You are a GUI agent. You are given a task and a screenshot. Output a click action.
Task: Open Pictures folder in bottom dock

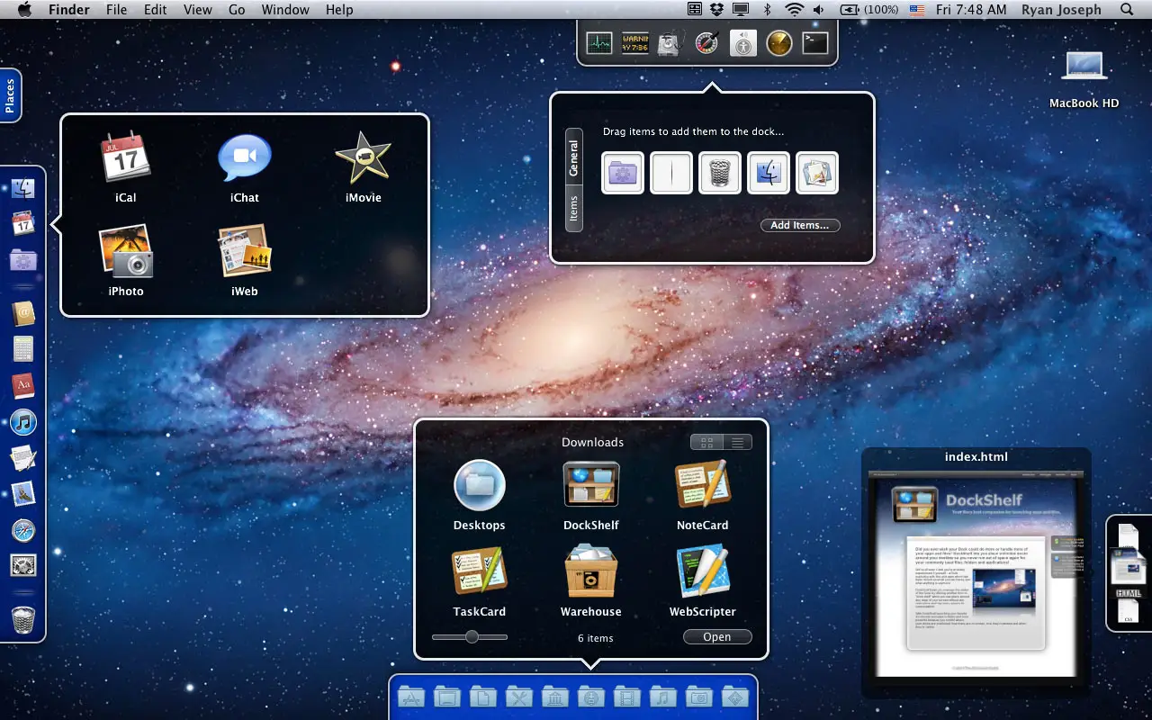[699, 697]
